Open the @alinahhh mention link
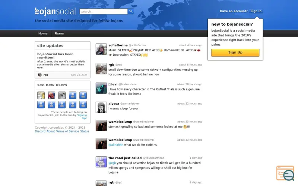This screenshot has height=186, width=298. 116,145
